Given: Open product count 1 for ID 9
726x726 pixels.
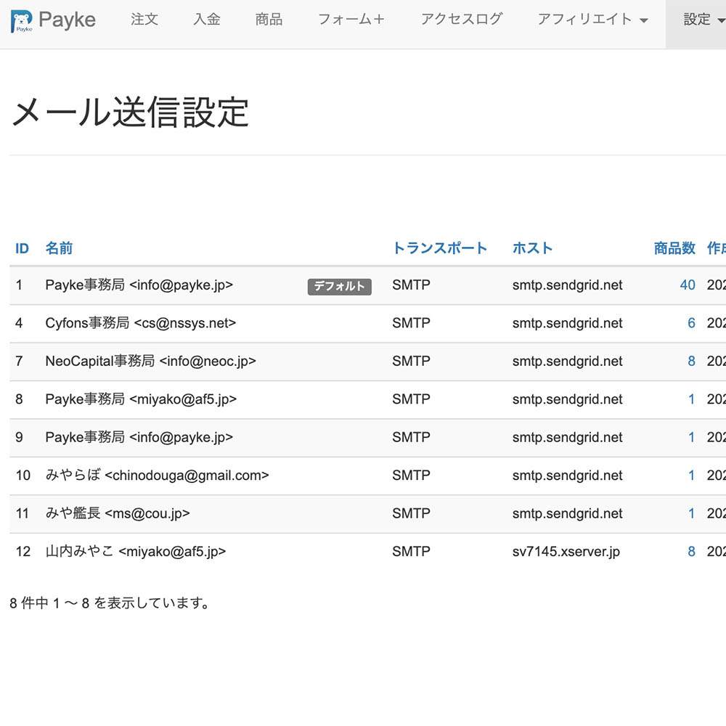Looking at the screenshot, I should pos(691,438).
